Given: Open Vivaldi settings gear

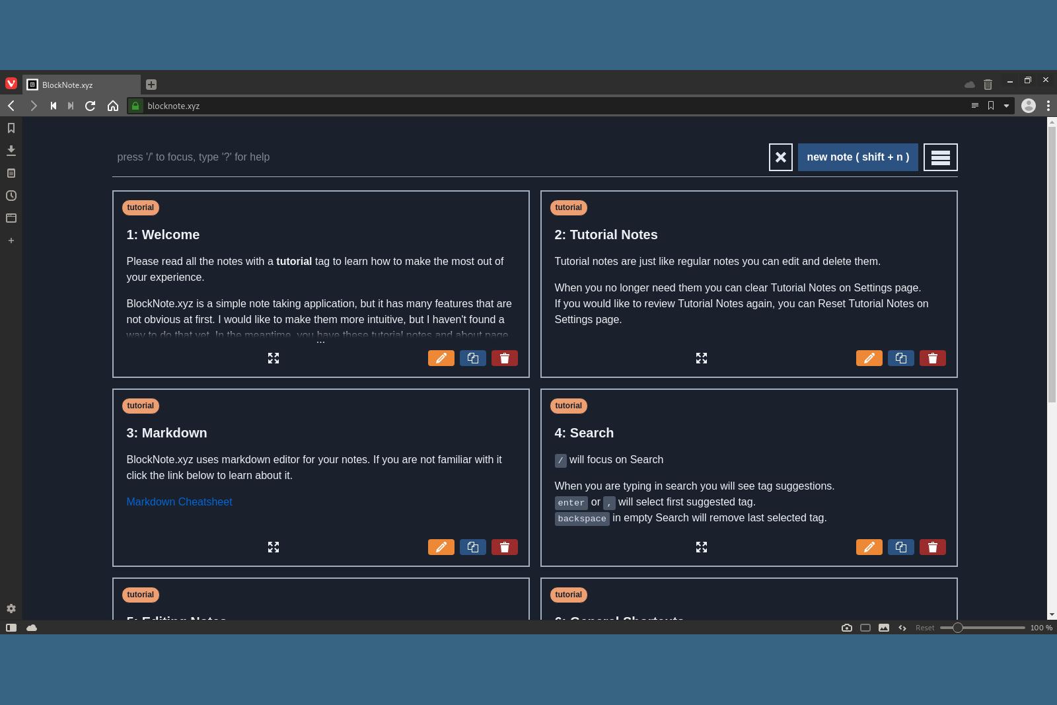Looking at the screenshot, I should click(x=11, y=609).
